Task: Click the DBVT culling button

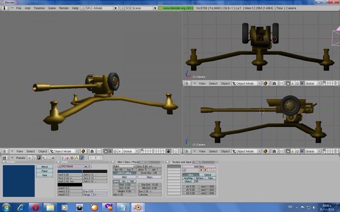Action: tap(124, 173)
